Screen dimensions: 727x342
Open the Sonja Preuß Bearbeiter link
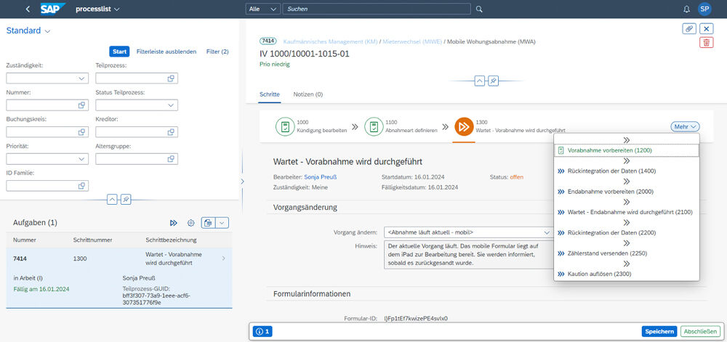321,176
